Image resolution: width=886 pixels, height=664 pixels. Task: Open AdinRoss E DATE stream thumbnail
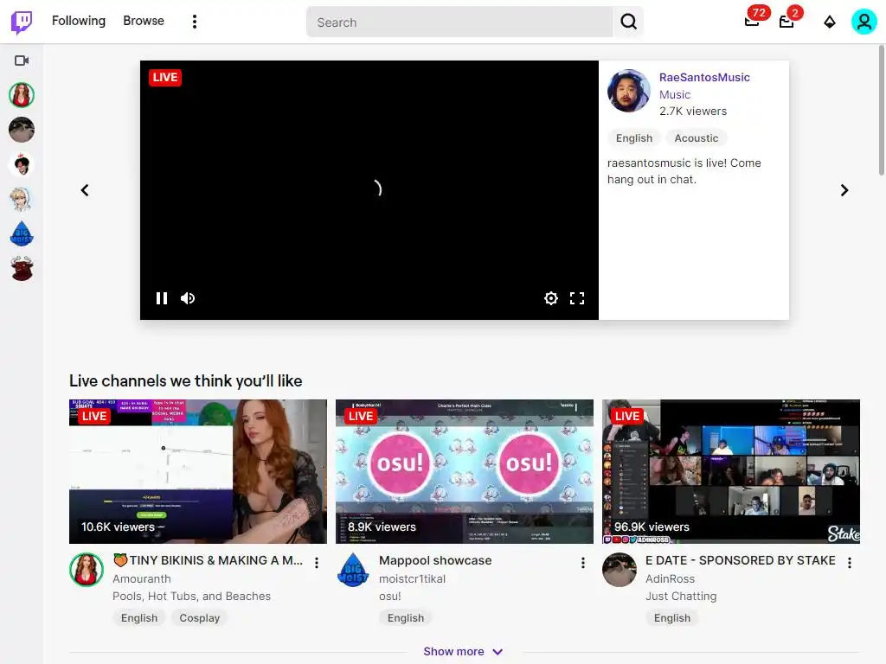tap(730, 471)
